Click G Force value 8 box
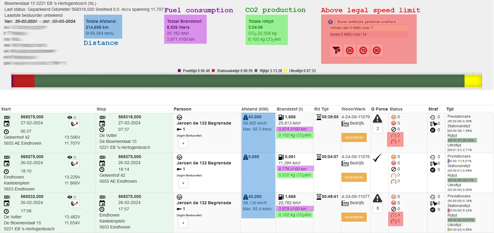The image size is (494, 233). 378,208
